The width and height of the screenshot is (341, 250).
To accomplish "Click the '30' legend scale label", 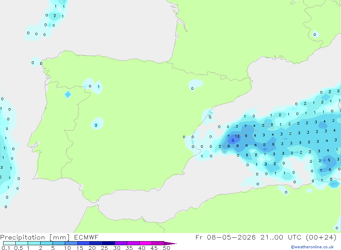I will (117, 248).
